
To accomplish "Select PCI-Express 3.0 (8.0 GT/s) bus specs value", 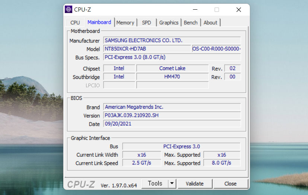I will (172, 57).
